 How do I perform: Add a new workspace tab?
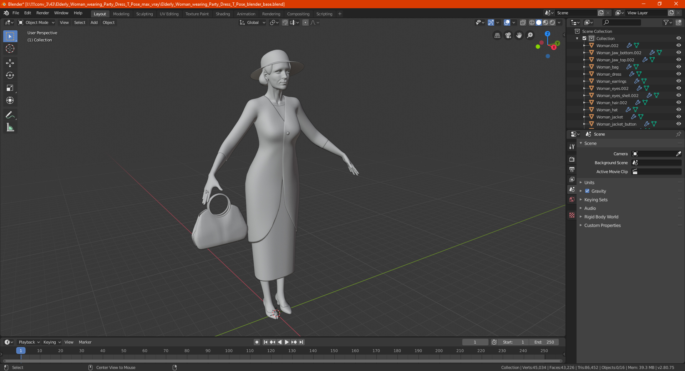340,14
